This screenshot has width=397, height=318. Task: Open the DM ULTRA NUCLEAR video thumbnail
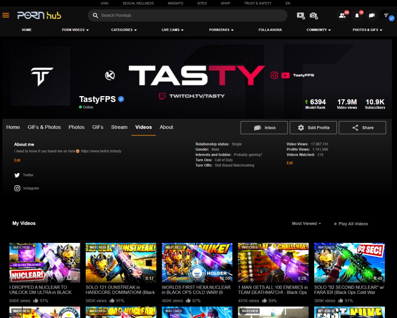tap(45, 263)
